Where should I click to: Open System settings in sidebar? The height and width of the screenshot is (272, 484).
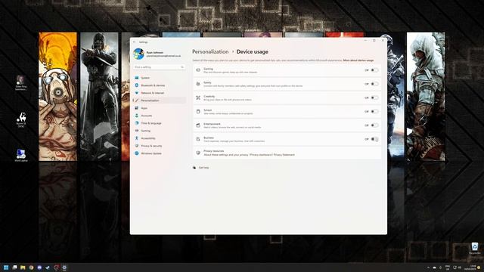point(159,78)
